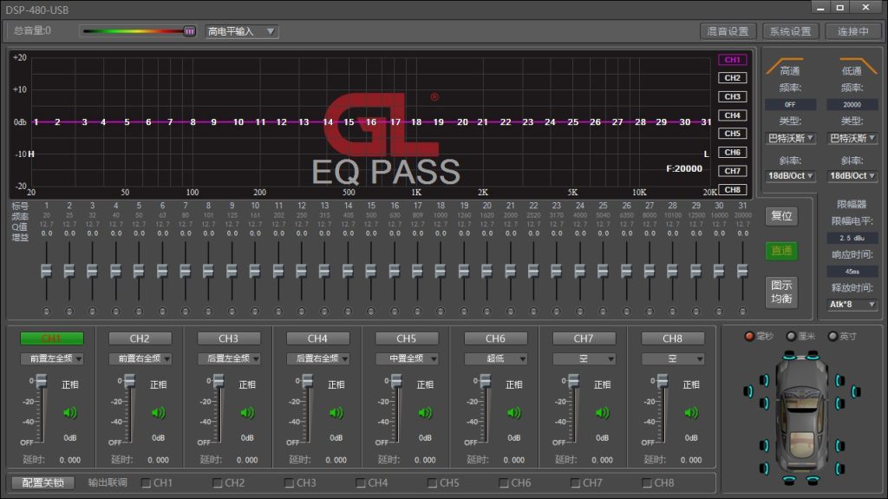Open the 混音设置 mixer settings menu

point(728,31)
